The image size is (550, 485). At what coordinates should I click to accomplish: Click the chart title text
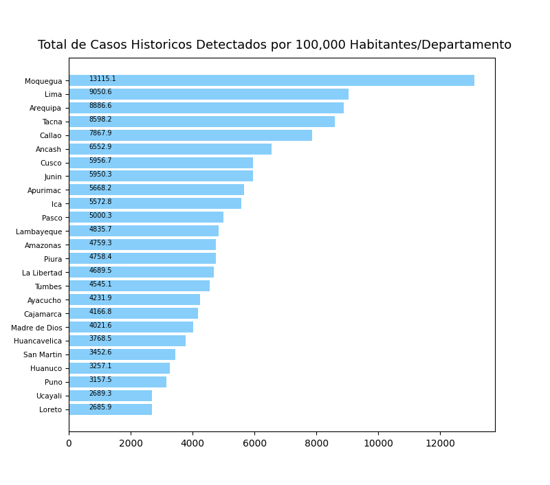(x=274, y=45)
